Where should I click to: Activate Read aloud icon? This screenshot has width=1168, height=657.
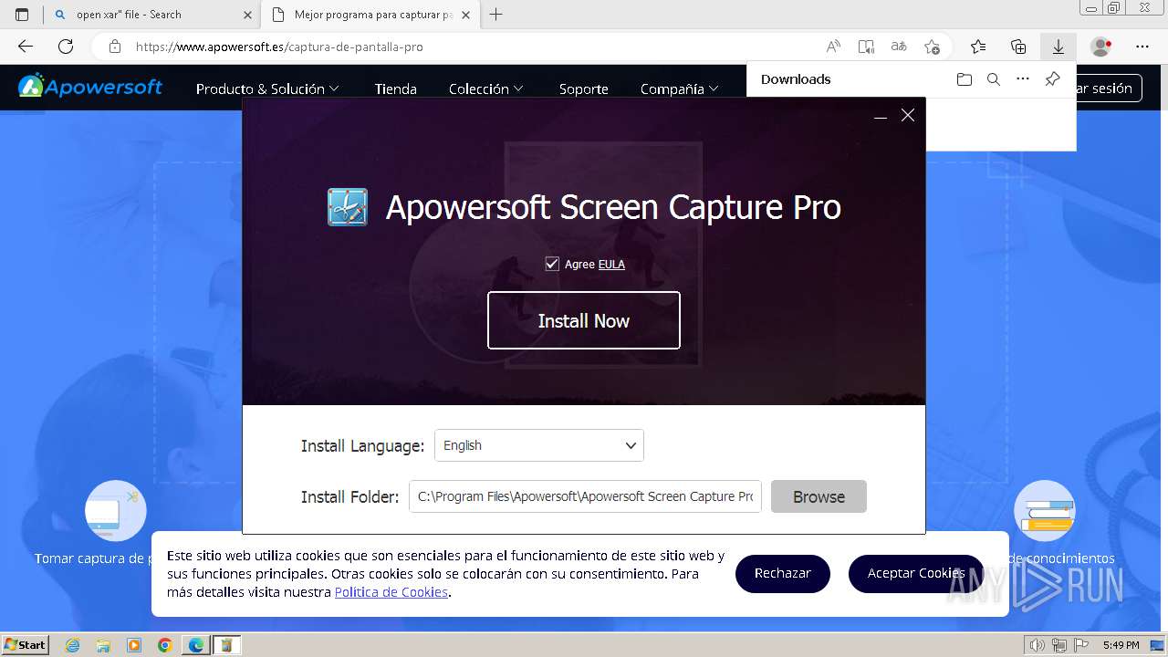pyautogui.click(x=833, y=47)
